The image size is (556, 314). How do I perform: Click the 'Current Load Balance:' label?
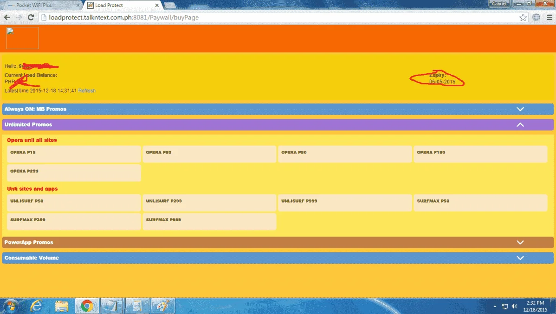click(x=31, y=75)
